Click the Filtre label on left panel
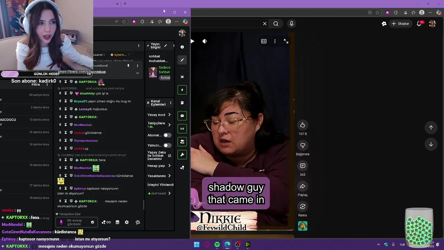 pos(36,85)
